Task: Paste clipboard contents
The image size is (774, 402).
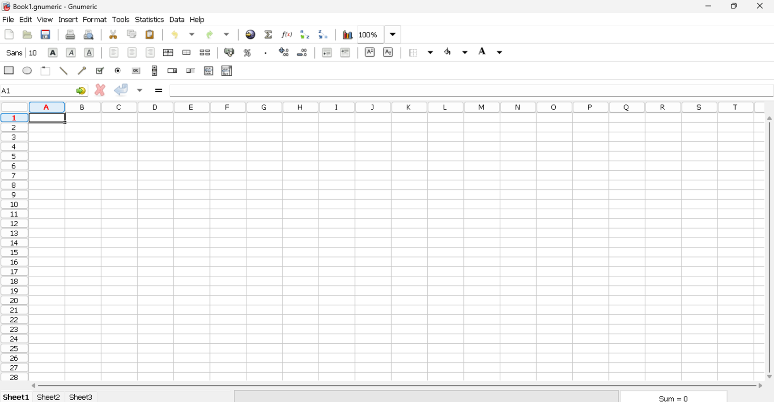Action: click(150, 34)
